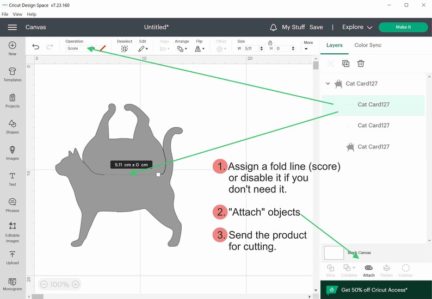Click the height stepper arrows
Image resolution: width=432 pixels, height=299 pixels.
(x=293, y=48)
